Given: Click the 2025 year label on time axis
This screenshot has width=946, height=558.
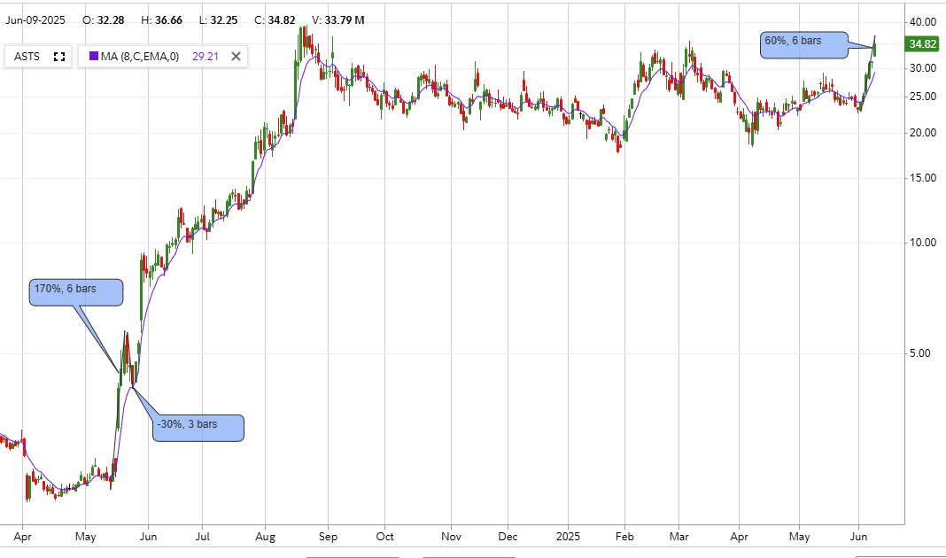Looking at the screenshot, I should [569, 537].
